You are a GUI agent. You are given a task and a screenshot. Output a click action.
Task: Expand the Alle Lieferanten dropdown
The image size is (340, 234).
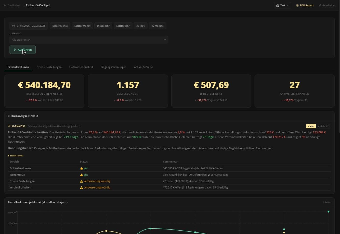(x=89, y=40)
